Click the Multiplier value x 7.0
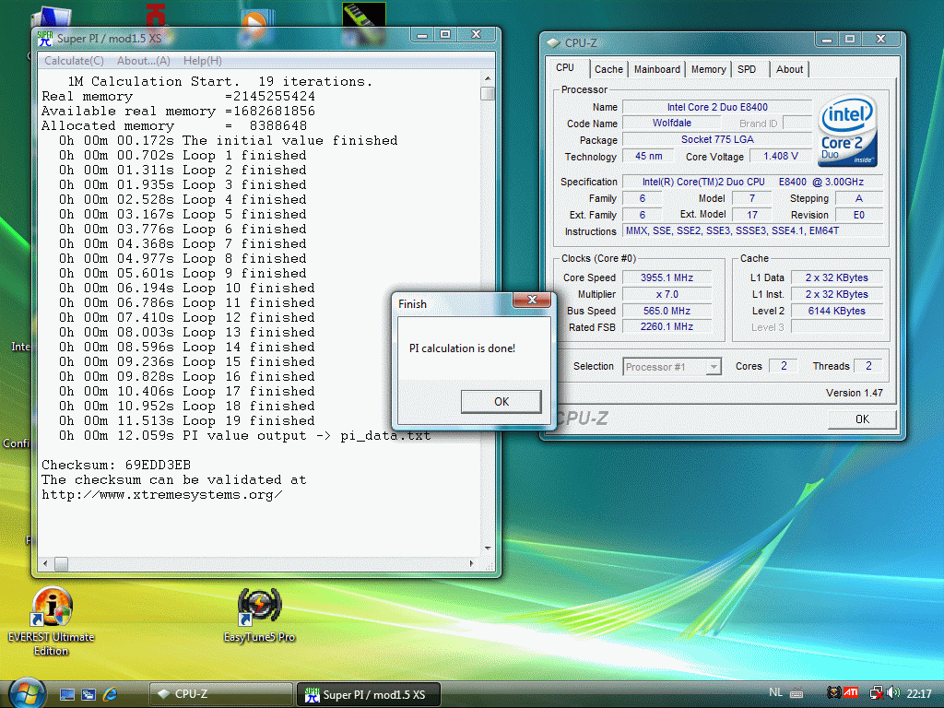 click(x=667, y=294)
